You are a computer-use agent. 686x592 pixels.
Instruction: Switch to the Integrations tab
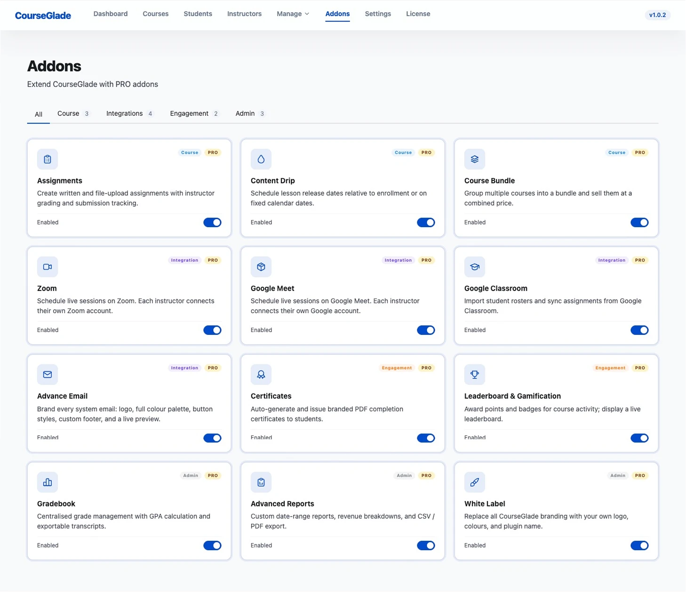point(129,113)
